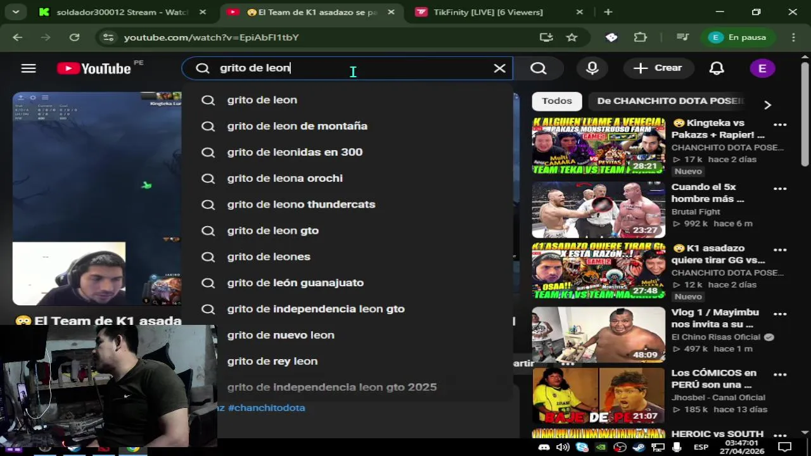
Task: Open the media controls icon in toolbar
Action: coord(682,37)
